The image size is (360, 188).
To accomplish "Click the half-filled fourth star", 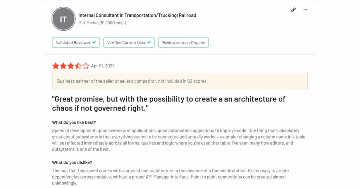I will click(78, 66).
